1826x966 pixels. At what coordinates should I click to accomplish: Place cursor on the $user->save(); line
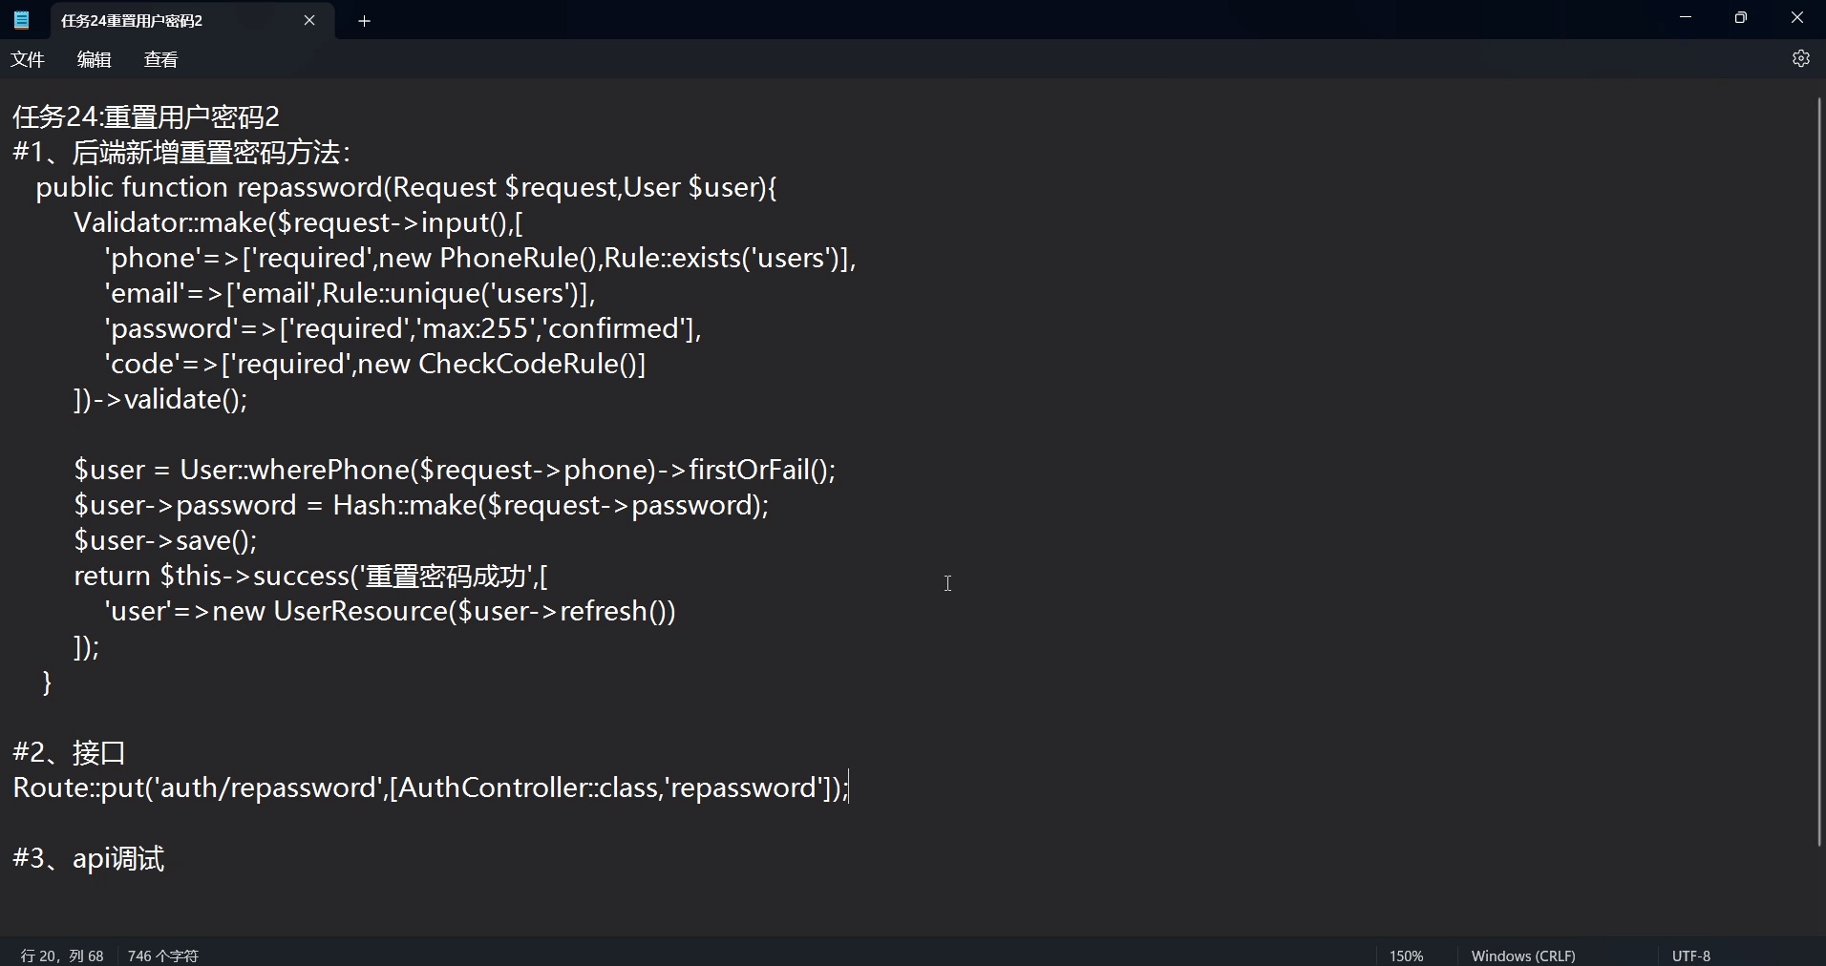click(x=166, y=541)
